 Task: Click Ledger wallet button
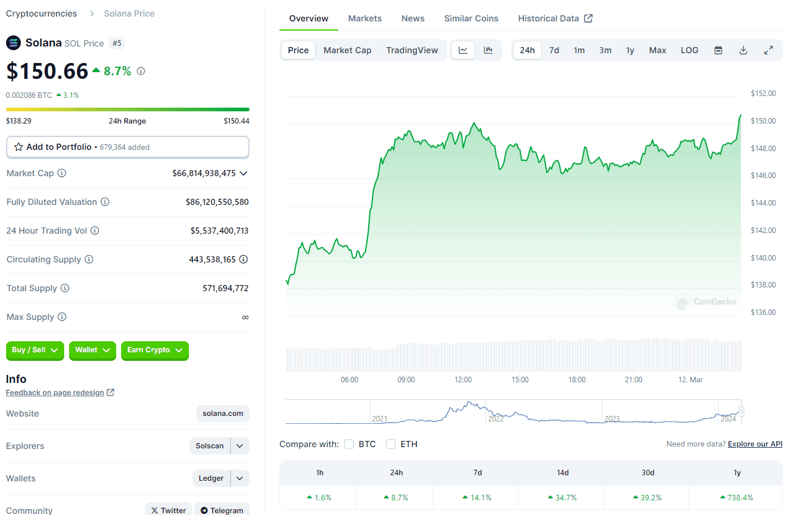[211, 478]
